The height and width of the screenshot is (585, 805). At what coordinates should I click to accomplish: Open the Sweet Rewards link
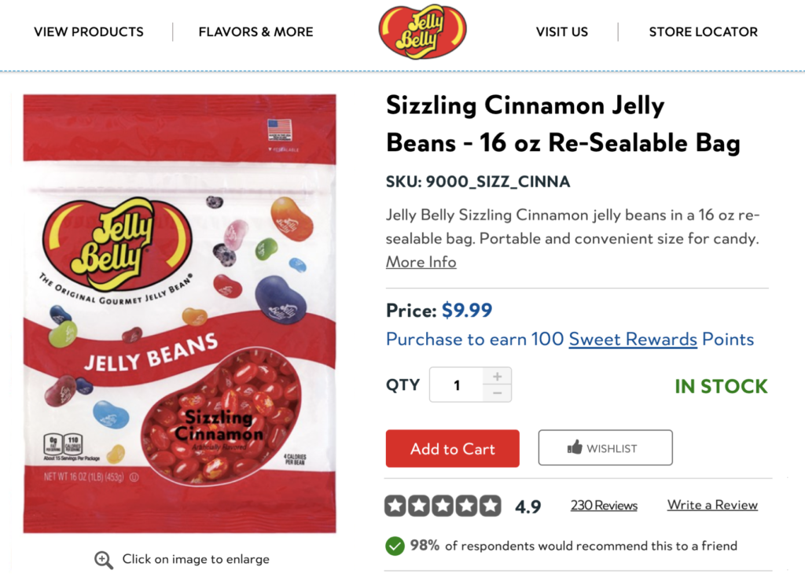(633, 340)
